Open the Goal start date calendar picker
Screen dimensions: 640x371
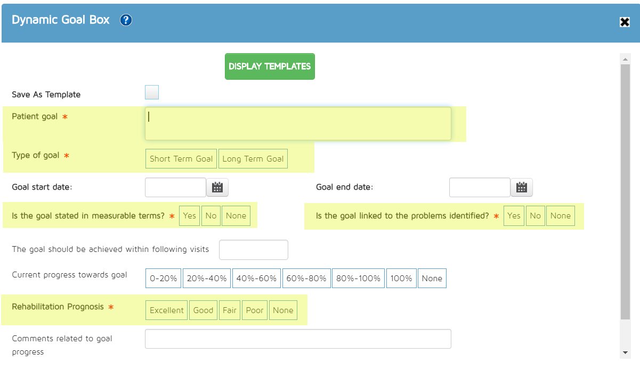pos(217,187)
